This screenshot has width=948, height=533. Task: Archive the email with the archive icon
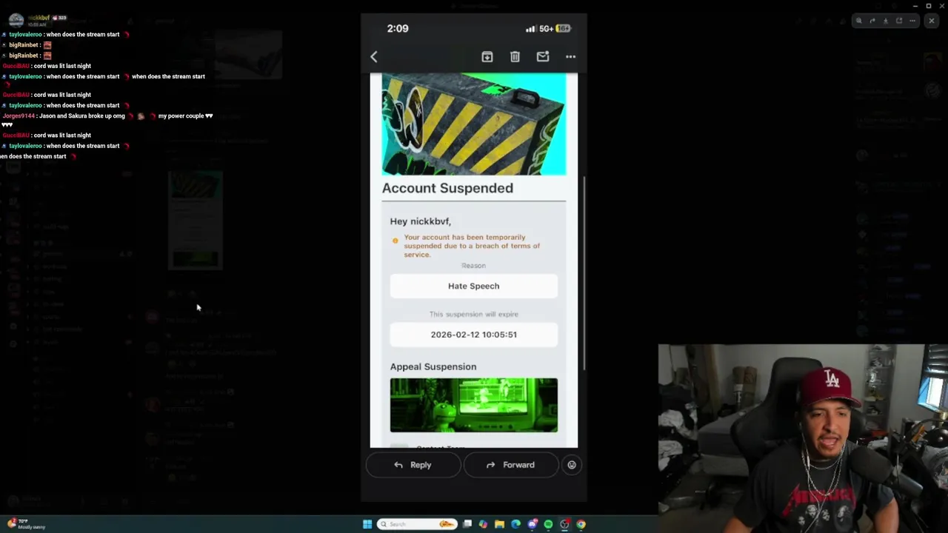click(x=487, y=57)
